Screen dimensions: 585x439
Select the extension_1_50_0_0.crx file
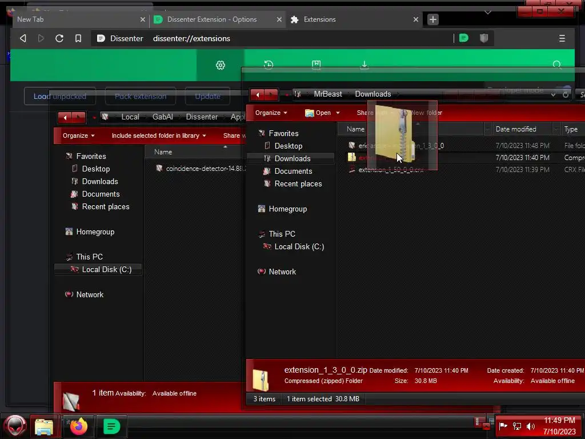391,170
